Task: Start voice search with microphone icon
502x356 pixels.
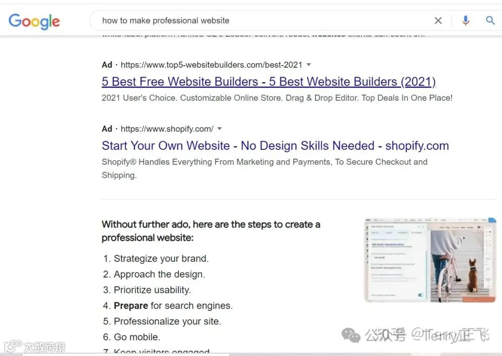Action: click(x=465, y=21)
